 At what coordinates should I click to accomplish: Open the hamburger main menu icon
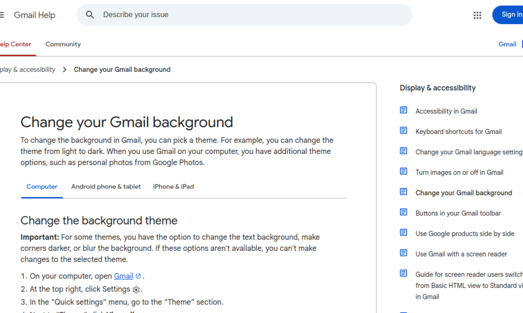pos(2,15)
